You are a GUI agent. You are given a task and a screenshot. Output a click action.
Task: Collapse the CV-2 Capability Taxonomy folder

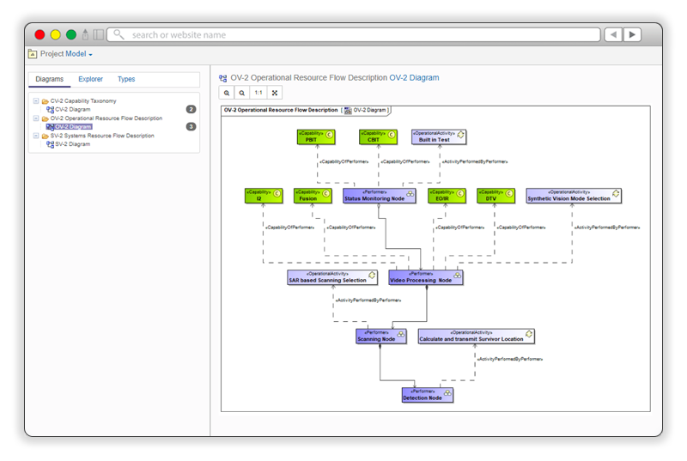[x=36, y=101]
